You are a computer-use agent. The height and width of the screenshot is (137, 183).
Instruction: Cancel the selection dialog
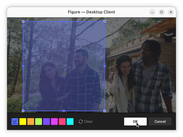click(x=160, y=122)
